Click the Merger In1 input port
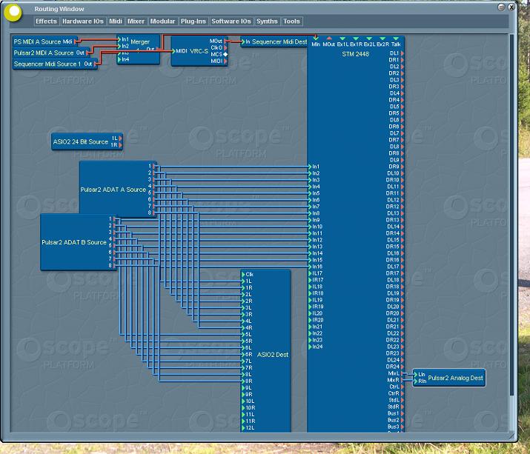Image resolution: width=530 pixels, height=454 pixels. click(x=119, y=39)
